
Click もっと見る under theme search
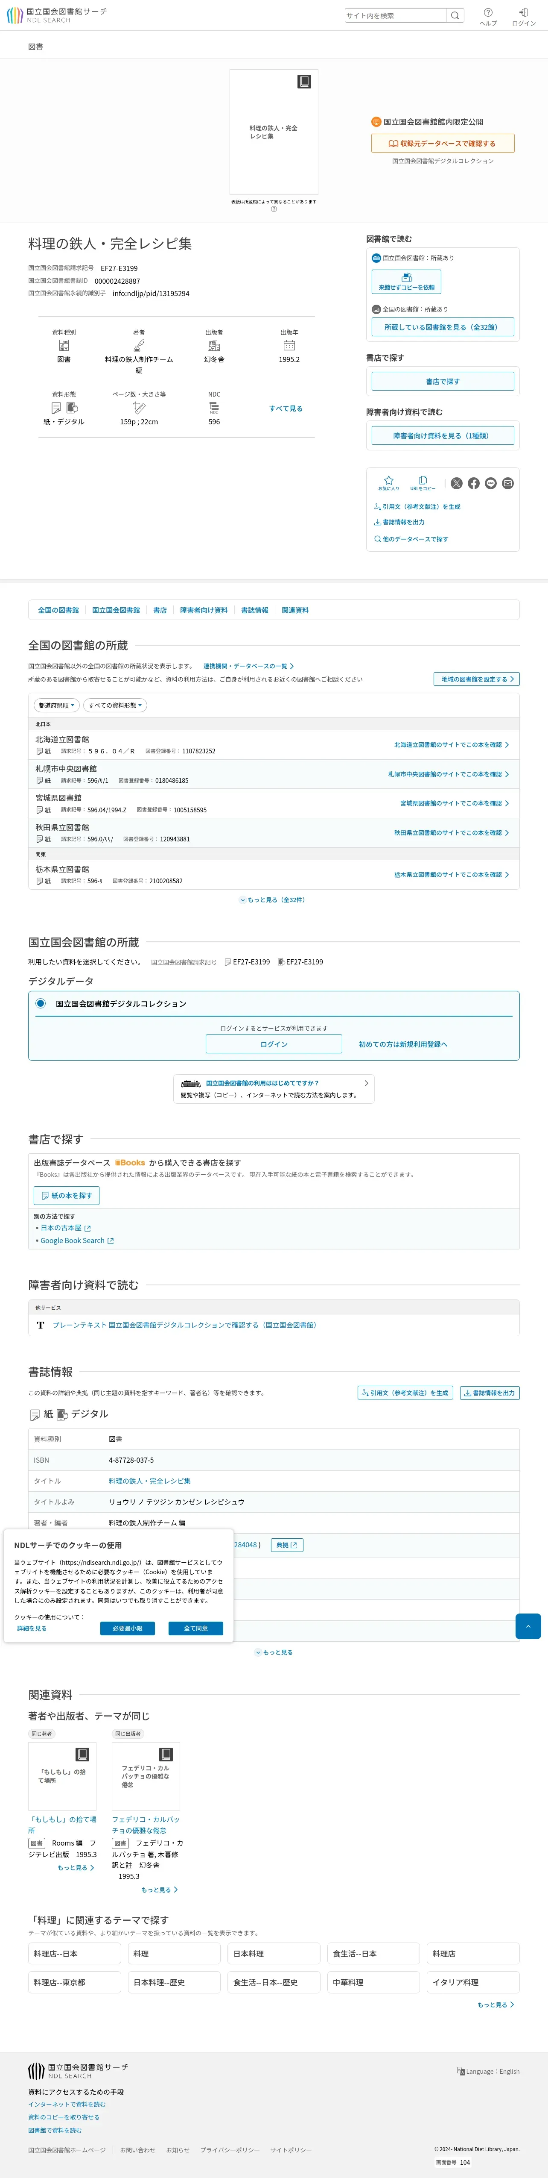pos(496,2005)
